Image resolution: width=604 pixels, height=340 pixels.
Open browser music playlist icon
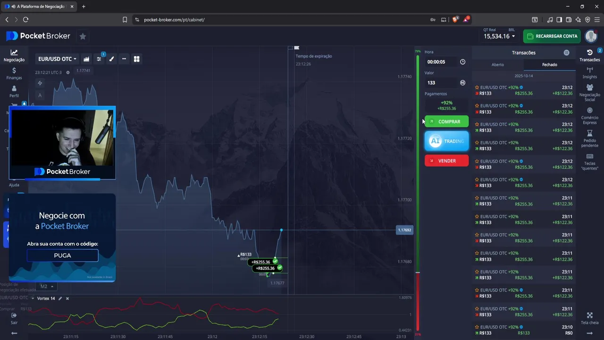tap(550, 20)
